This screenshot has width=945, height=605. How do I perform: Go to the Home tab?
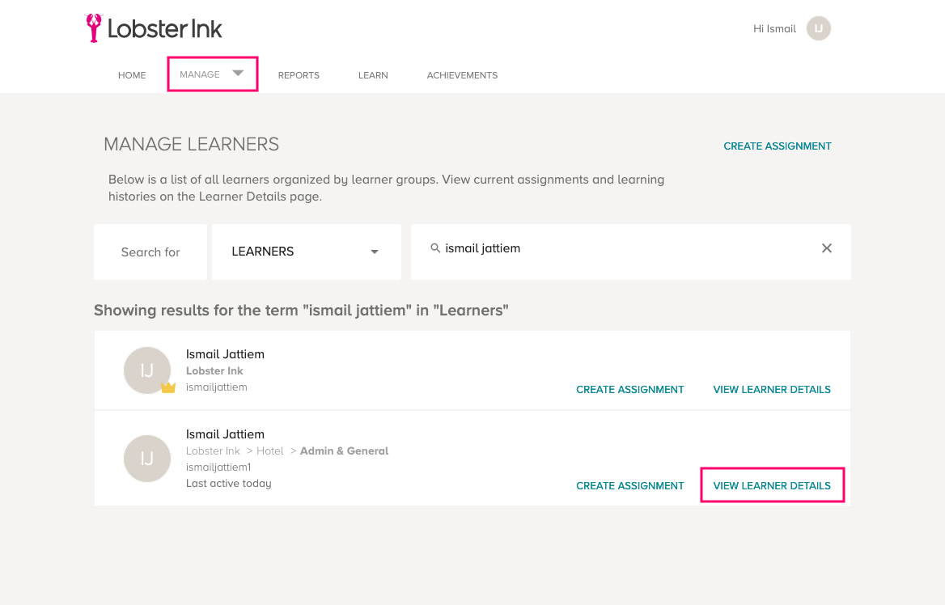coord(132,75)
